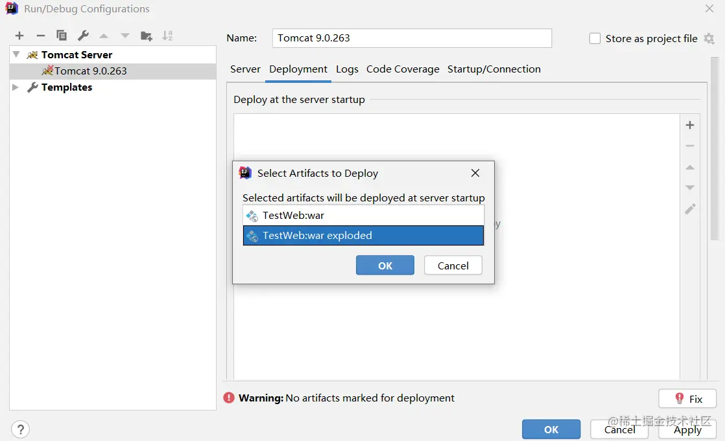Select the TestWeb:war exploded artifact

click(x=363, y=235)
